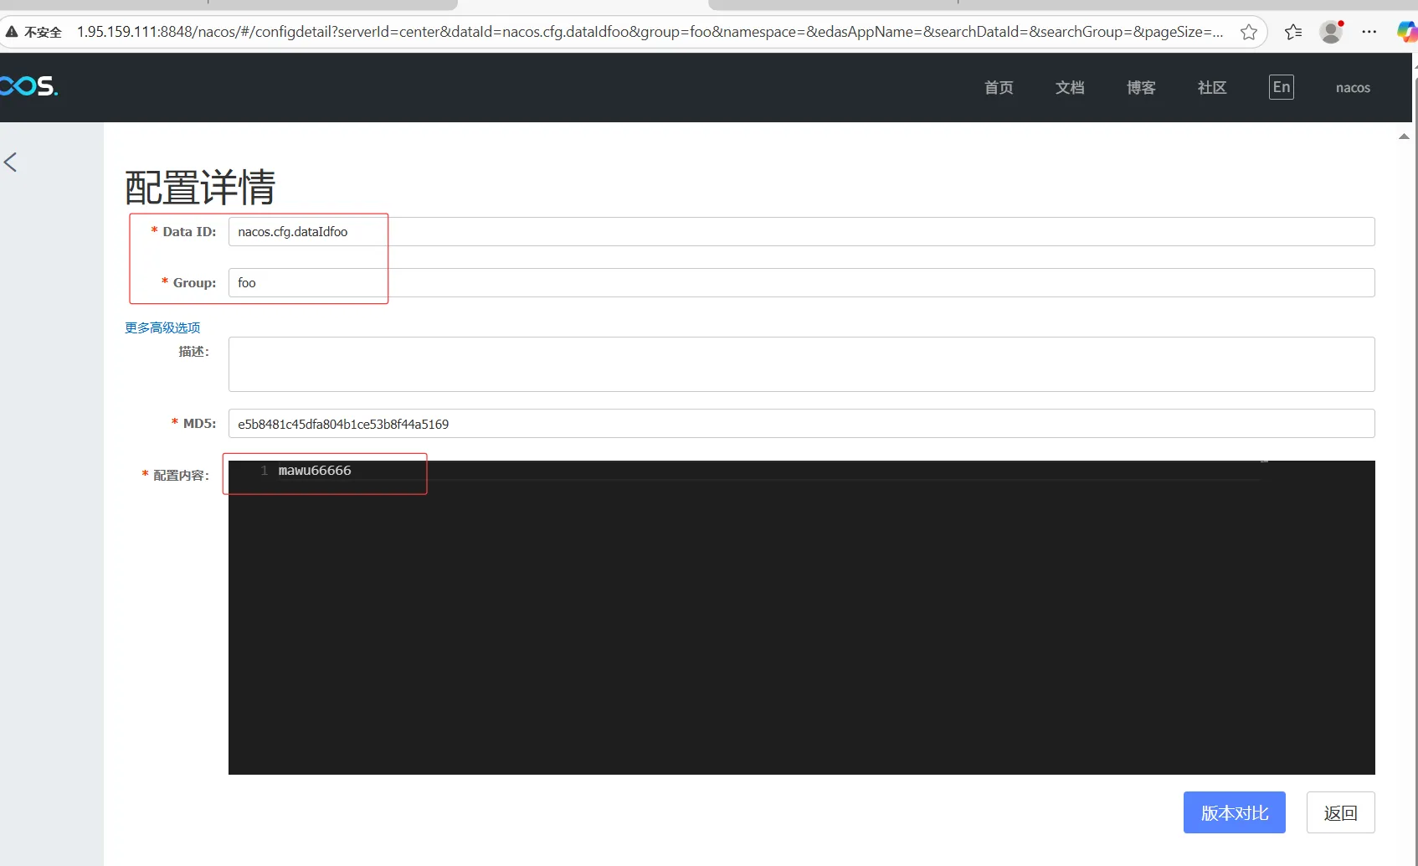Click the mawu66666 line in the config editor
The image size is (1418, 866).
[315, 471]
